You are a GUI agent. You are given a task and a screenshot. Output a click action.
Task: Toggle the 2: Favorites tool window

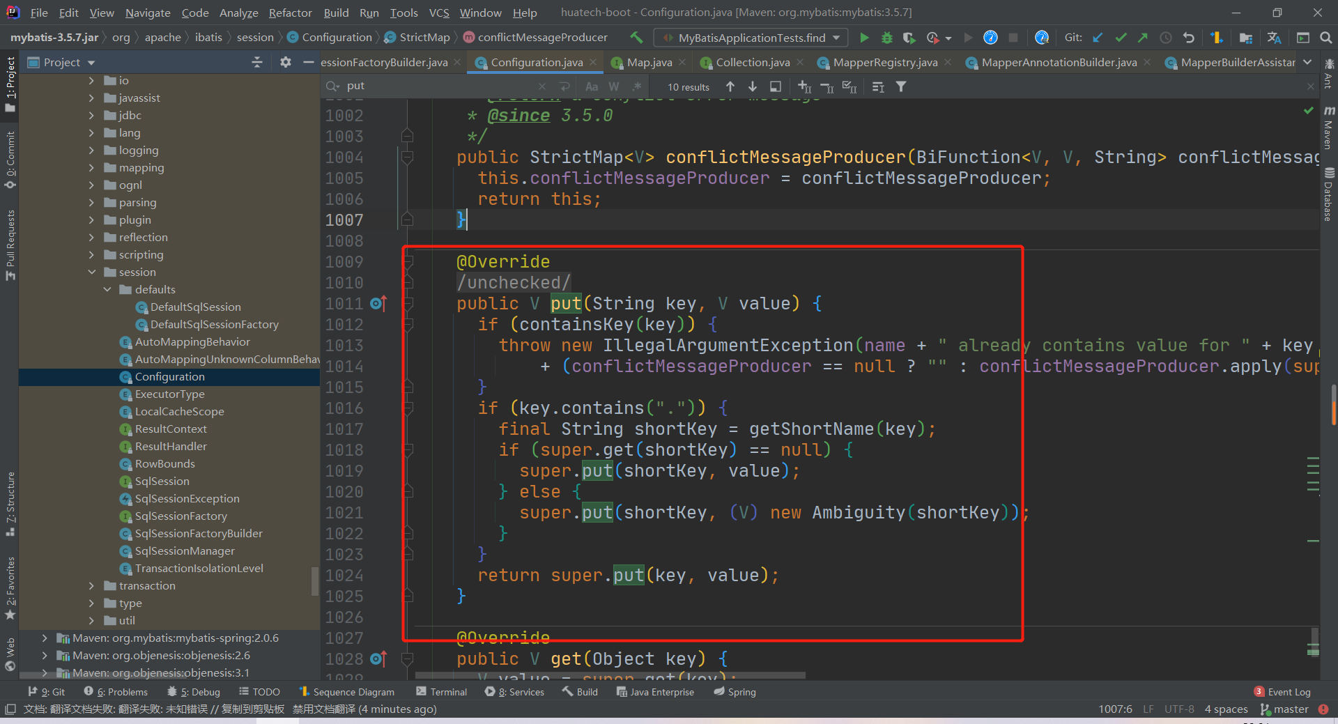[x=10, y=587]
